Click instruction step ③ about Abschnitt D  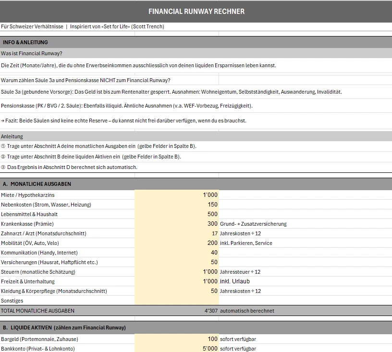pos(69,167)
